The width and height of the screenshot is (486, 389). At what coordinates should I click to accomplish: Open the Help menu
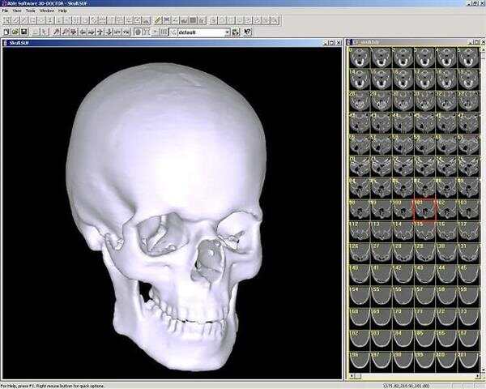pos(63,11)
